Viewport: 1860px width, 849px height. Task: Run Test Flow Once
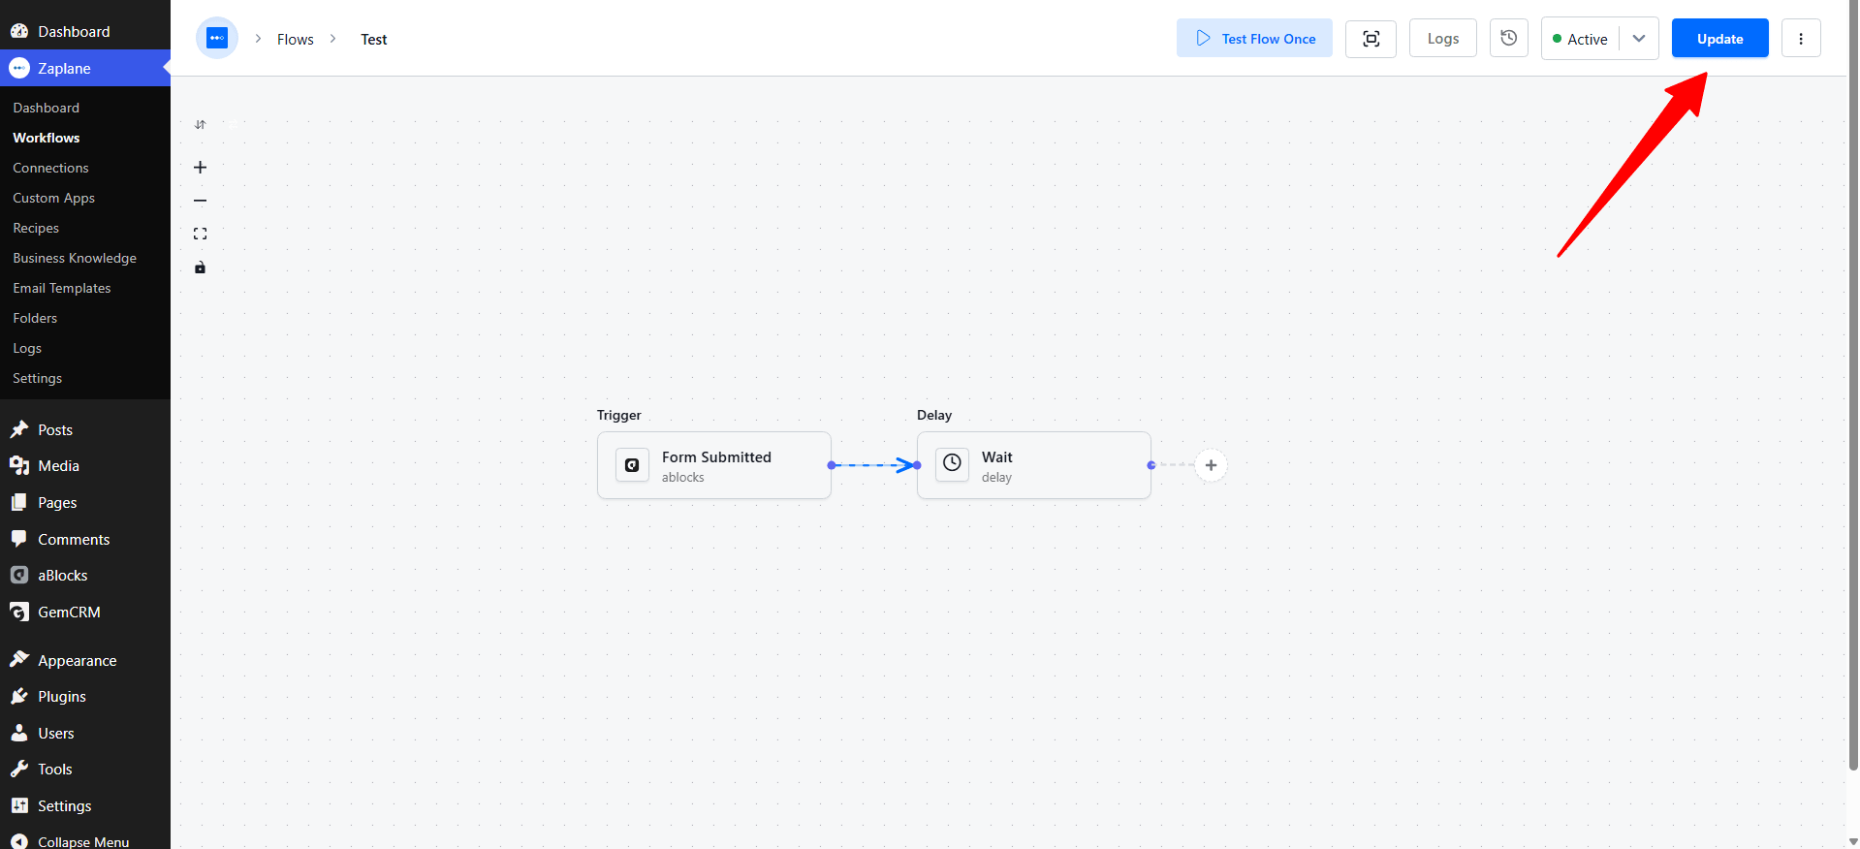click(1254, 39)
